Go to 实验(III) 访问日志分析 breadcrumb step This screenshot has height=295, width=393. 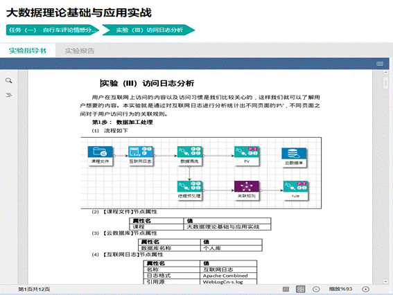(x=148, y=30)
